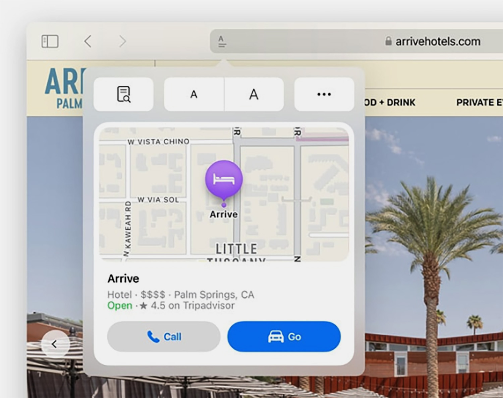
Task: Open Reader view from the popover
Action: (123, 94)
